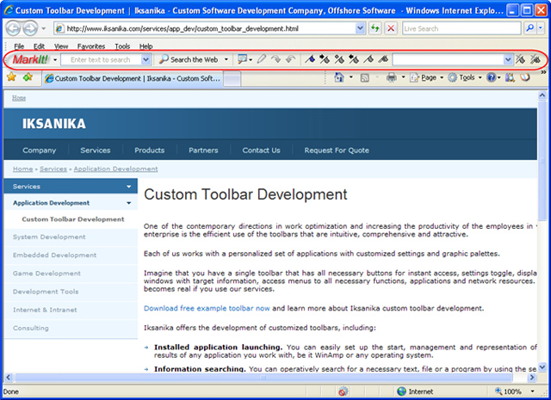
Task: Go forward with the browser Forward arrow
Action: tap(30, 28)
